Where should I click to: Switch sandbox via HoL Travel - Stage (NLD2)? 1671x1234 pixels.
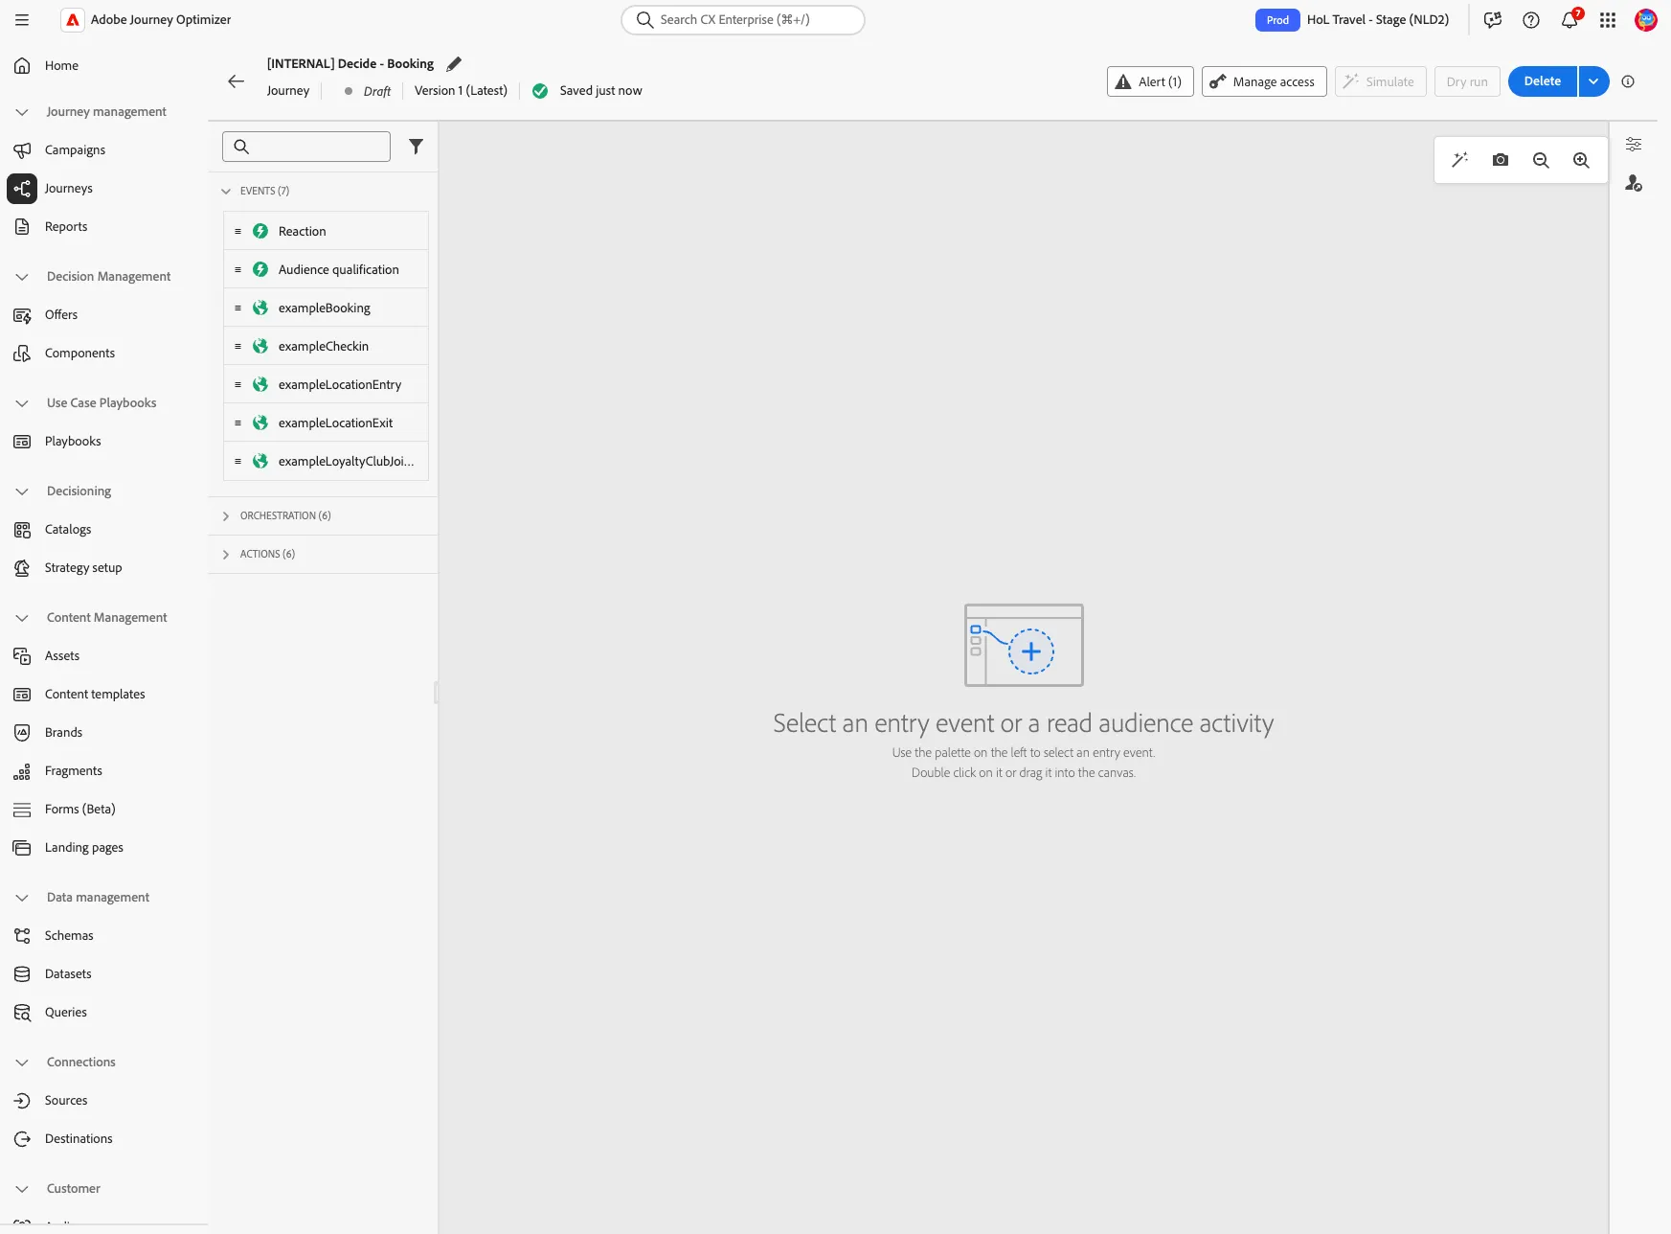click(x=1377, y=20)
